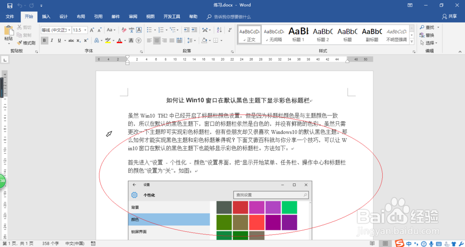465x247 pixels.
Task: Open paragraph shading paint bucket
Action: [204, 40]
